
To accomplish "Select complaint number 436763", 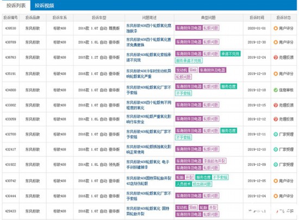I will point(11,58).
